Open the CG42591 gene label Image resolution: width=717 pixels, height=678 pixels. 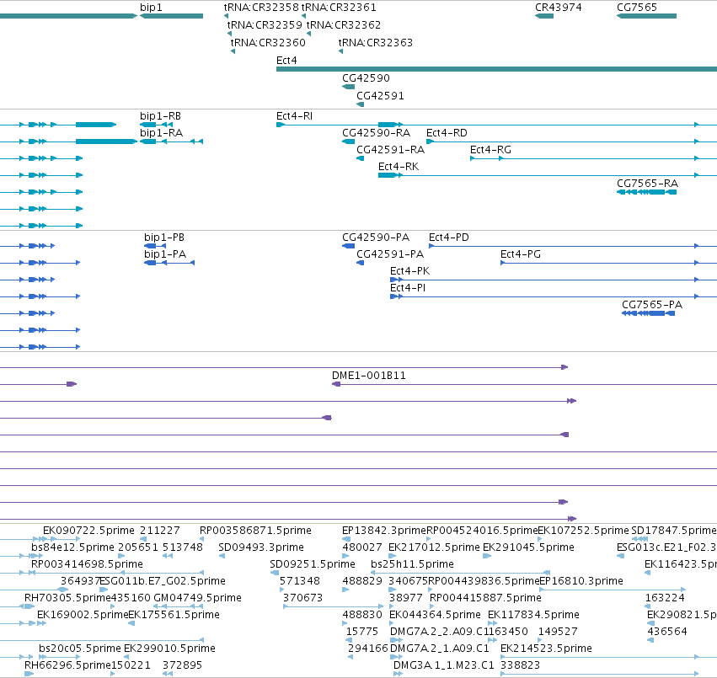coord(380,96)
